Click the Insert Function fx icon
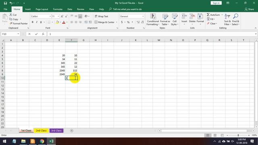Screen dimensions: 258x145 point(43,34)
